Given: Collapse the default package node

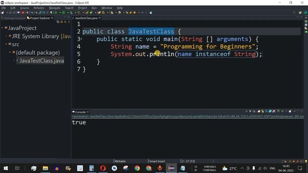Looking at the screenshot, I should tap(10, 52).
